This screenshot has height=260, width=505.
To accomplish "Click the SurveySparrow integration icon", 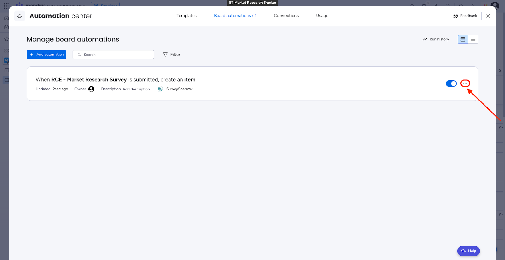I will [x=160, y=89].
